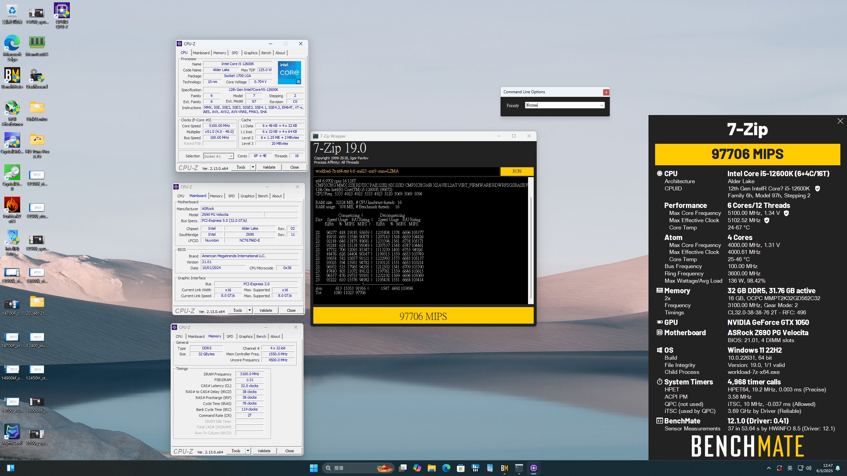Open the Bench tab in top CPU-Z window
Viewport: 847px width, 476px height.
pyautogui.click(x=266, y=53)
